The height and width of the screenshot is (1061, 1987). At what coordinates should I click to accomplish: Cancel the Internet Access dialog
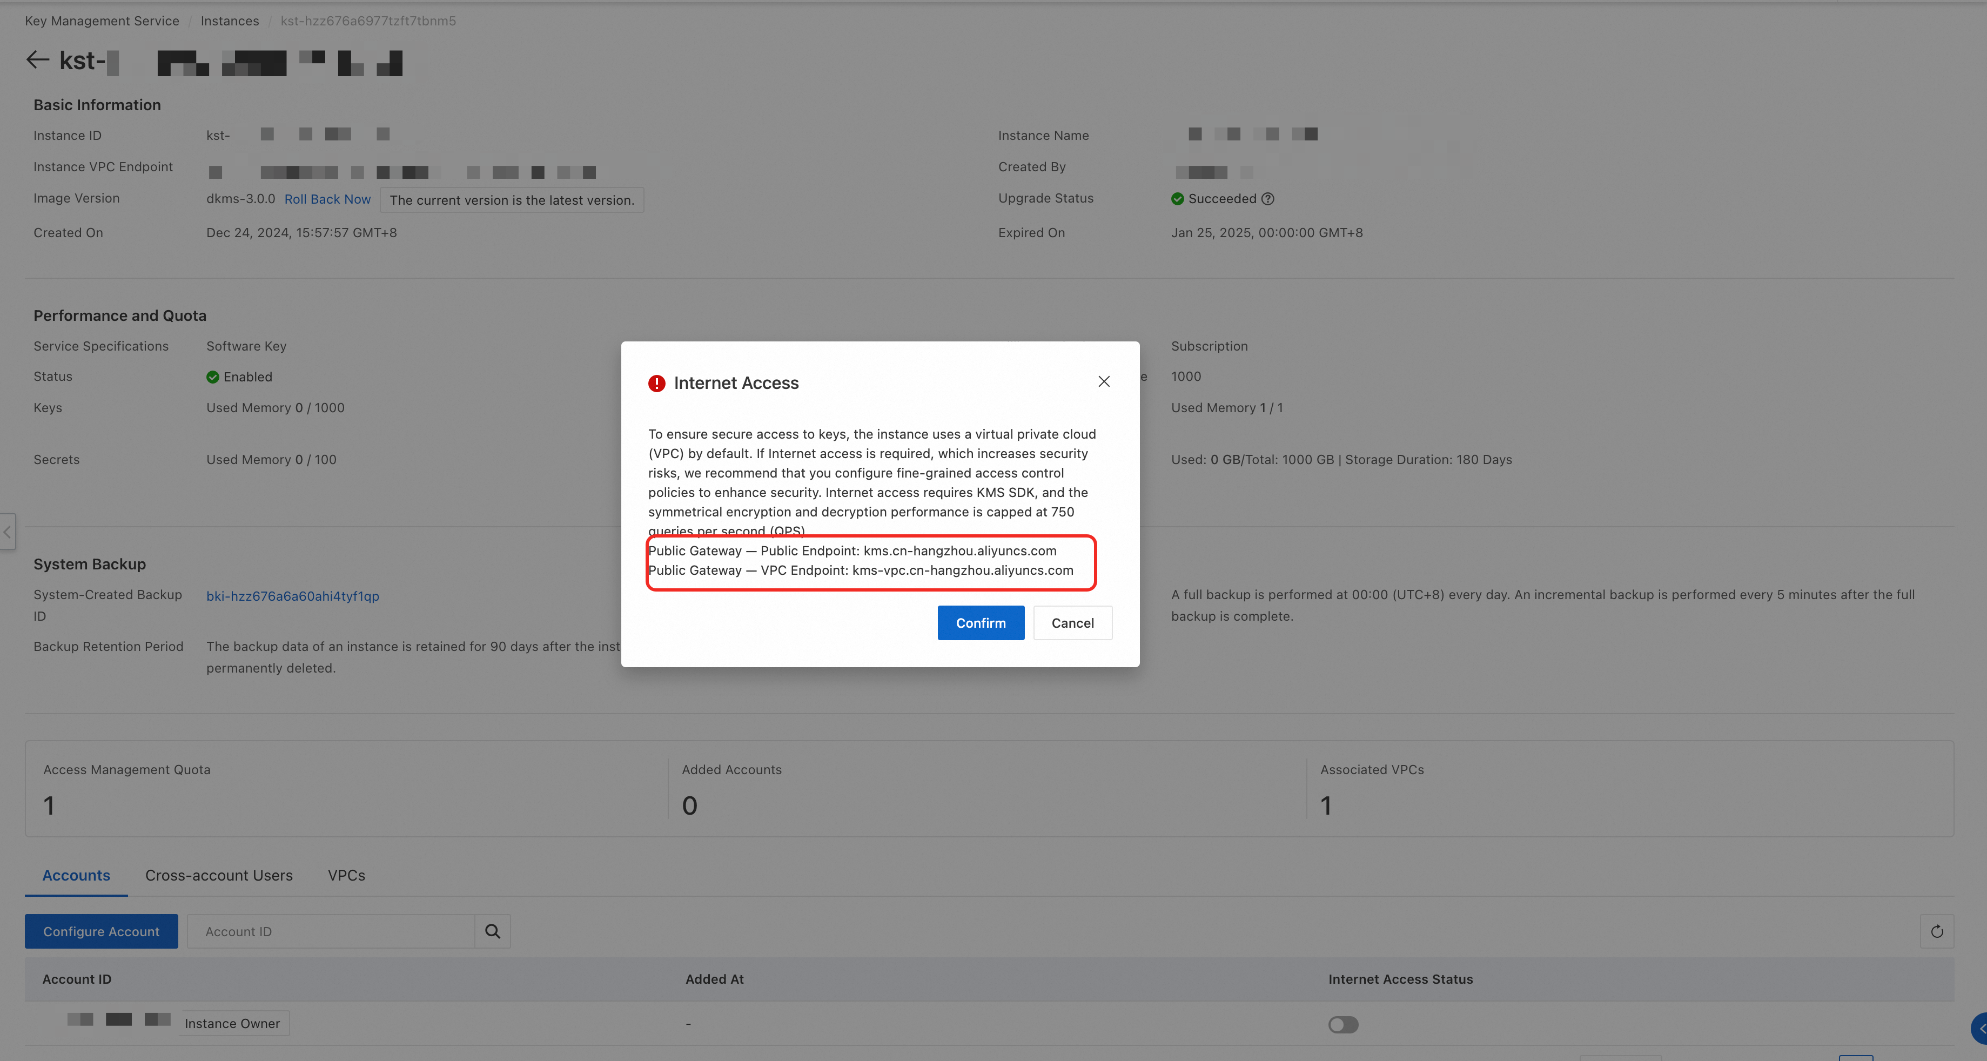(x=1072, y=623)
